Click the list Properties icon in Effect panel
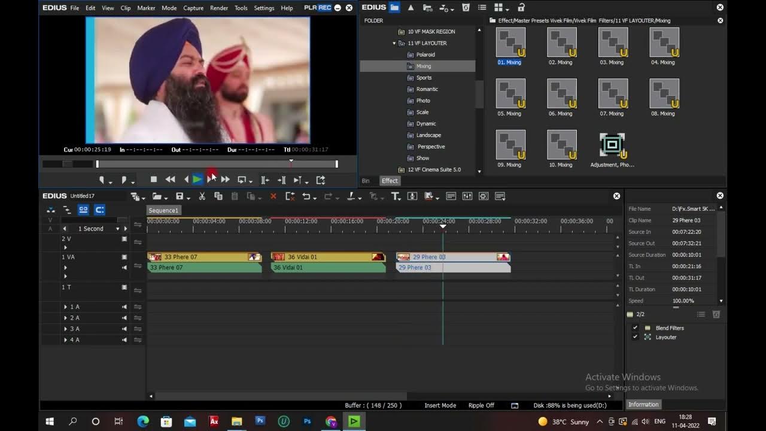This screenshot has height=431, width=766. coord(482,8)
